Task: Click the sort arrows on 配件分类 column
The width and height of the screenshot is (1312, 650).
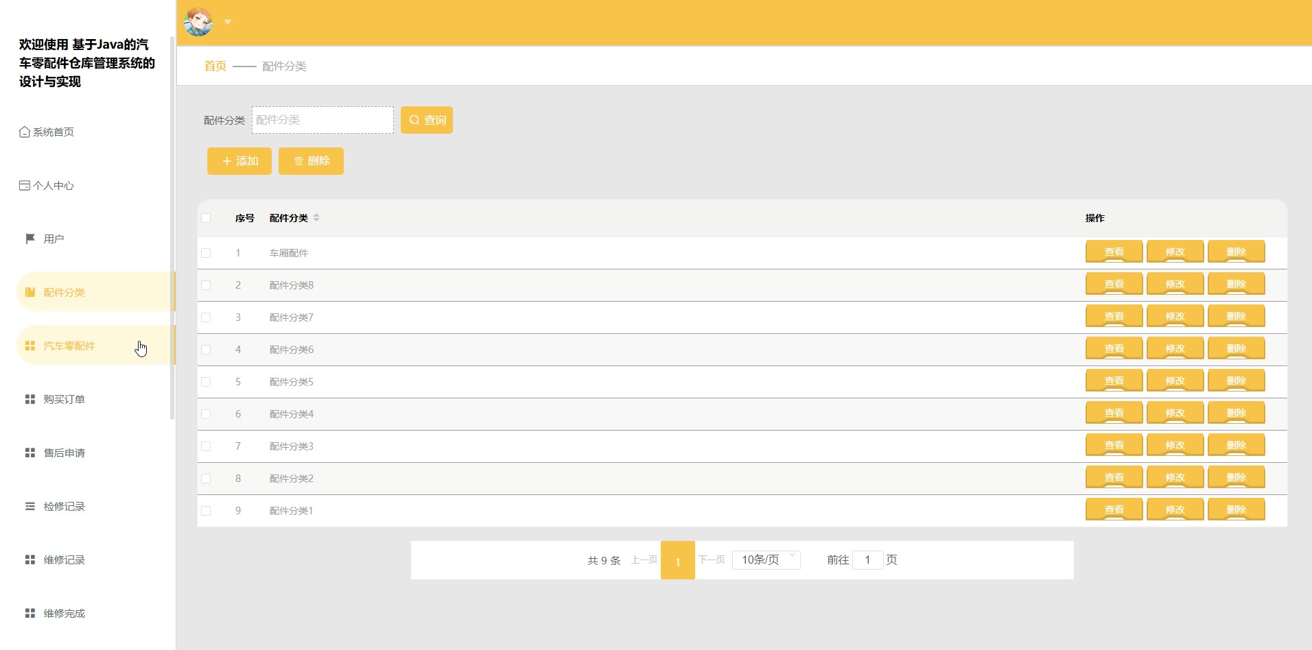Action: coord(316,218)
